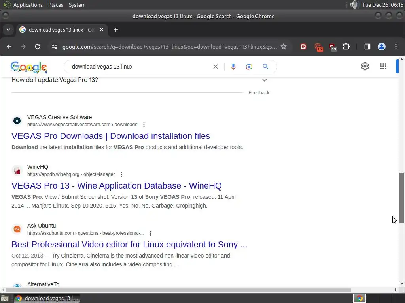Click the Ask Ubuntu favicon

click(17, 229)
